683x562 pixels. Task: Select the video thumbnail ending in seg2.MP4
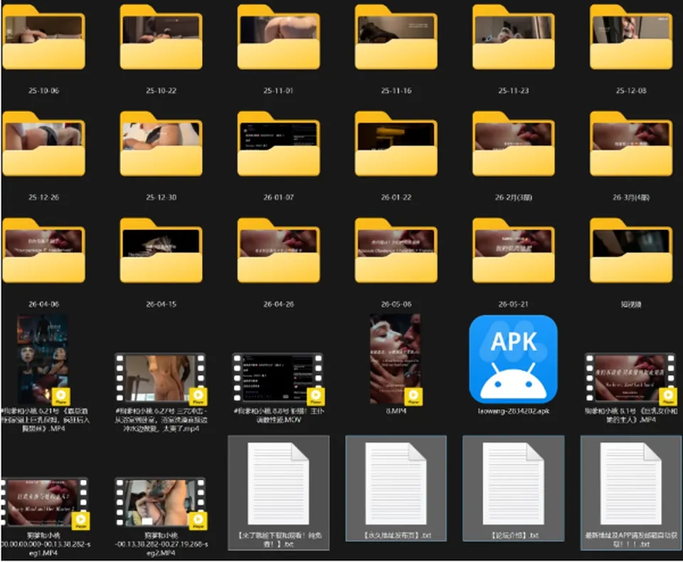[162, 503]
